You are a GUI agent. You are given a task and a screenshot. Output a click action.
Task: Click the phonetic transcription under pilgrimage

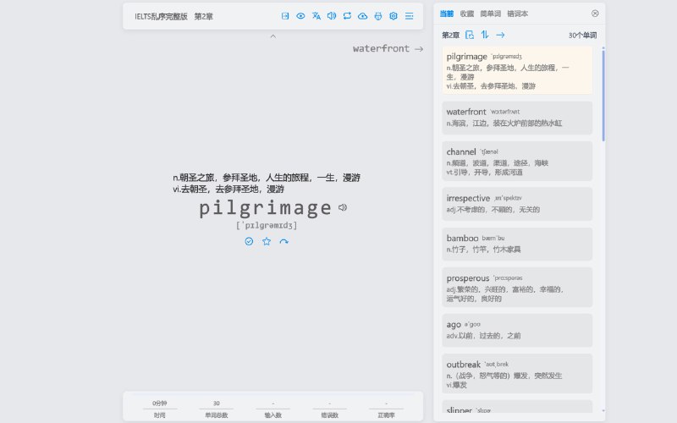(267, 225)
